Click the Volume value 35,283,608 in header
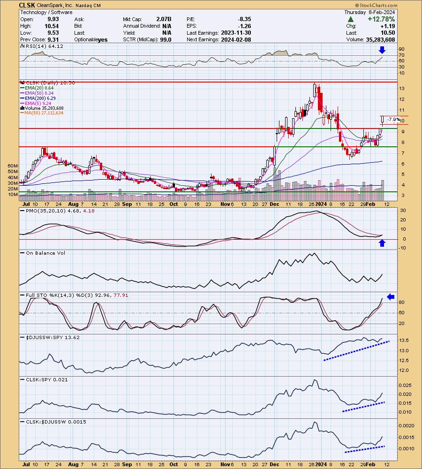The width and height of the screenshot is (422, 469). (380, 40)
